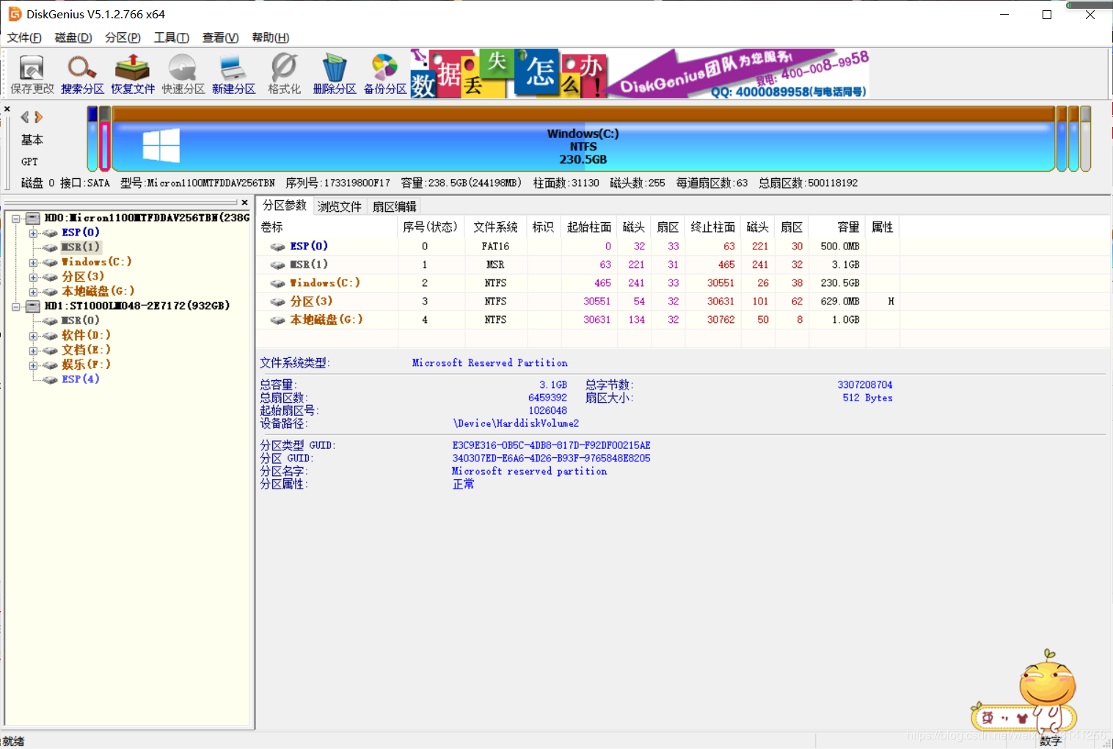
Task: Switch to the 浏览文件 tab
Action: point(340,207)
